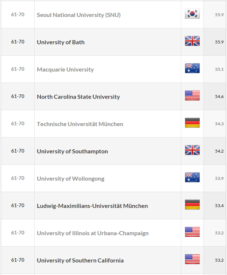The image size is (227, 275).
Task: Open the University of Bath link
Action: point(61,42)
